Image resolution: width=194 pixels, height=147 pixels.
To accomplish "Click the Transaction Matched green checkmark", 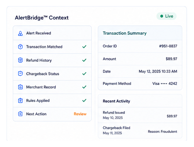I will point(84,47).
